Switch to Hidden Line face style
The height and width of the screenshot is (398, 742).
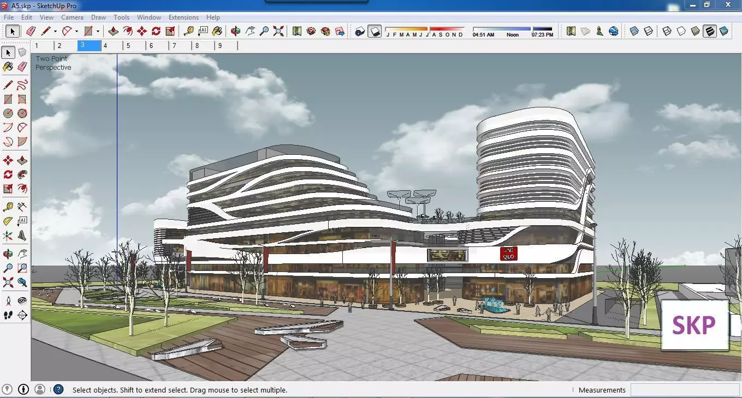(681, 31)
